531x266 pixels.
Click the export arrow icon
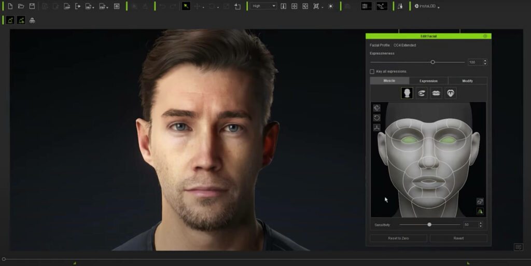tap(78, 6)
